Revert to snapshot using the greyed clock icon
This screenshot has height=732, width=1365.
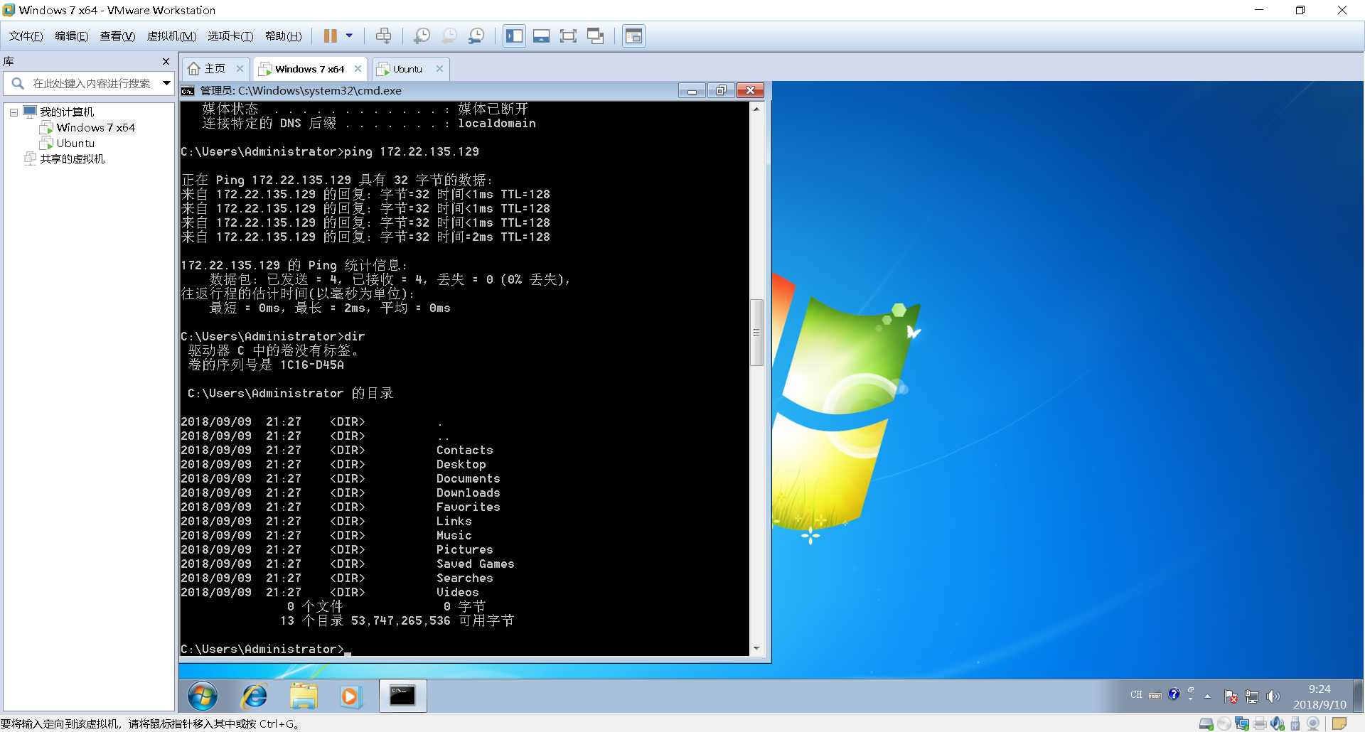[x=449, y=36]
